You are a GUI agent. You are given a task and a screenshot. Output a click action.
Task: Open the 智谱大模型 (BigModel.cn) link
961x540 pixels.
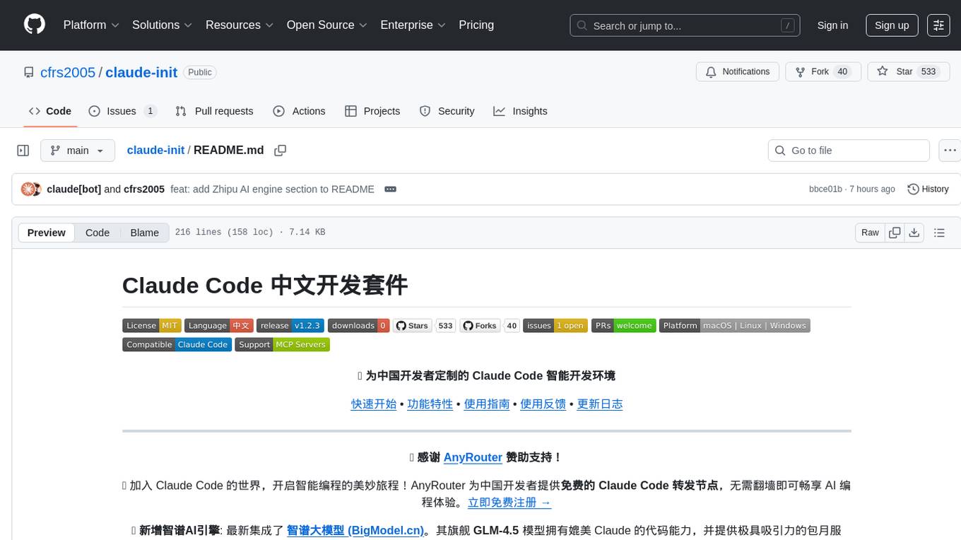(x=355, y=531)
